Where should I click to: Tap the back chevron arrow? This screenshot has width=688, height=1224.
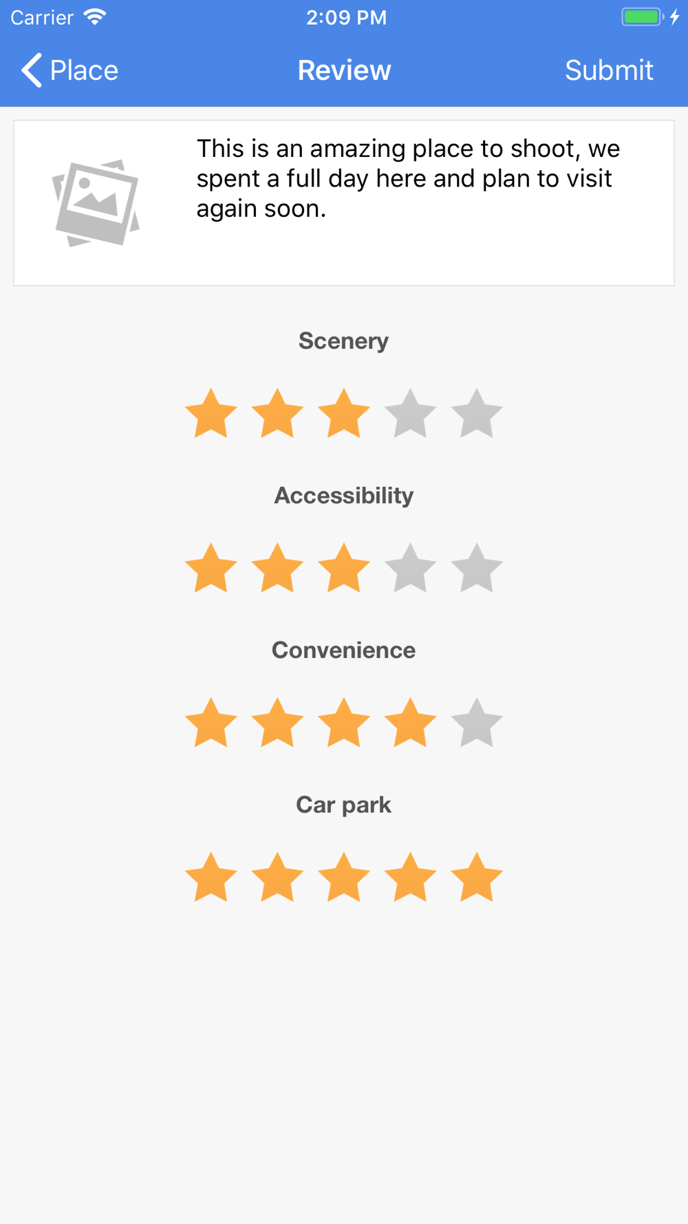pos(32,70)
